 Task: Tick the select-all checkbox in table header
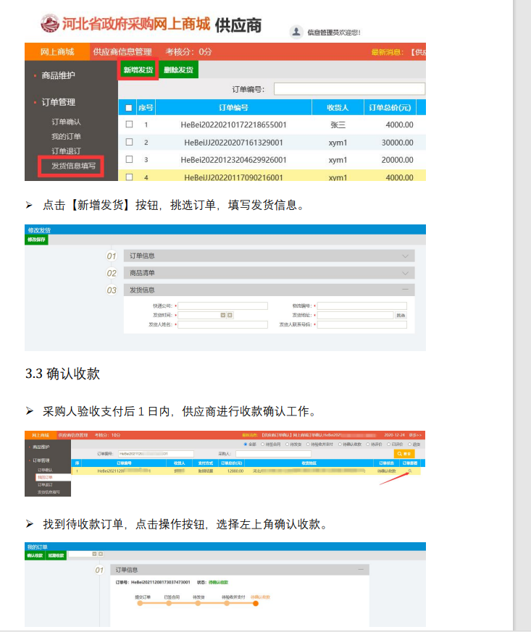tap(129, 108)
